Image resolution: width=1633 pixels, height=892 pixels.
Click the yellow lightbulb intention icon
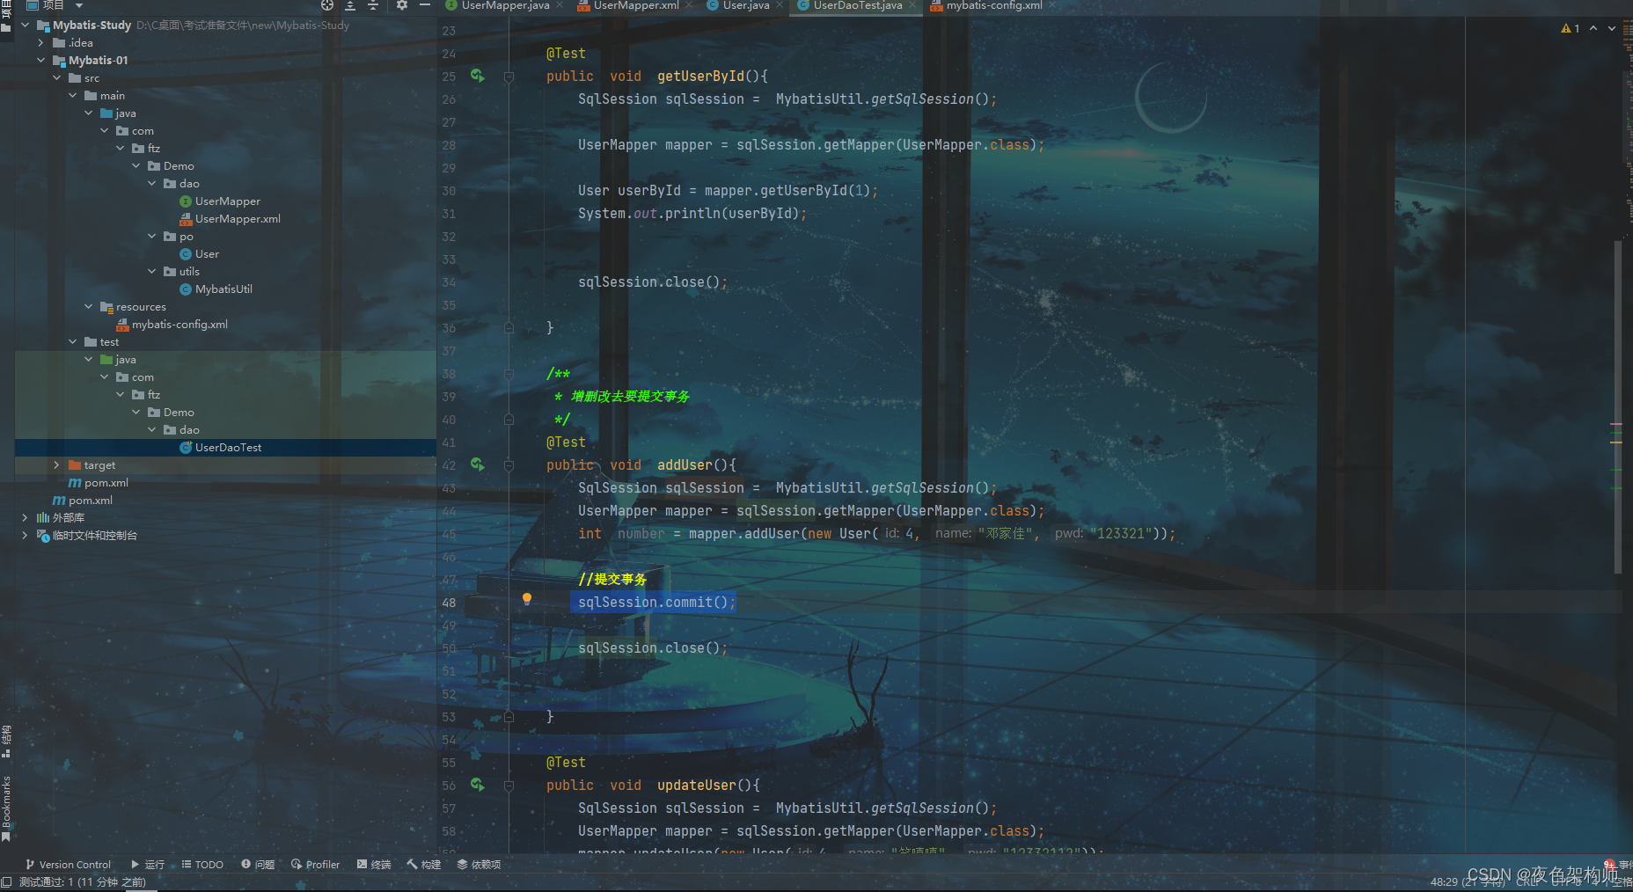pos(527,600)
